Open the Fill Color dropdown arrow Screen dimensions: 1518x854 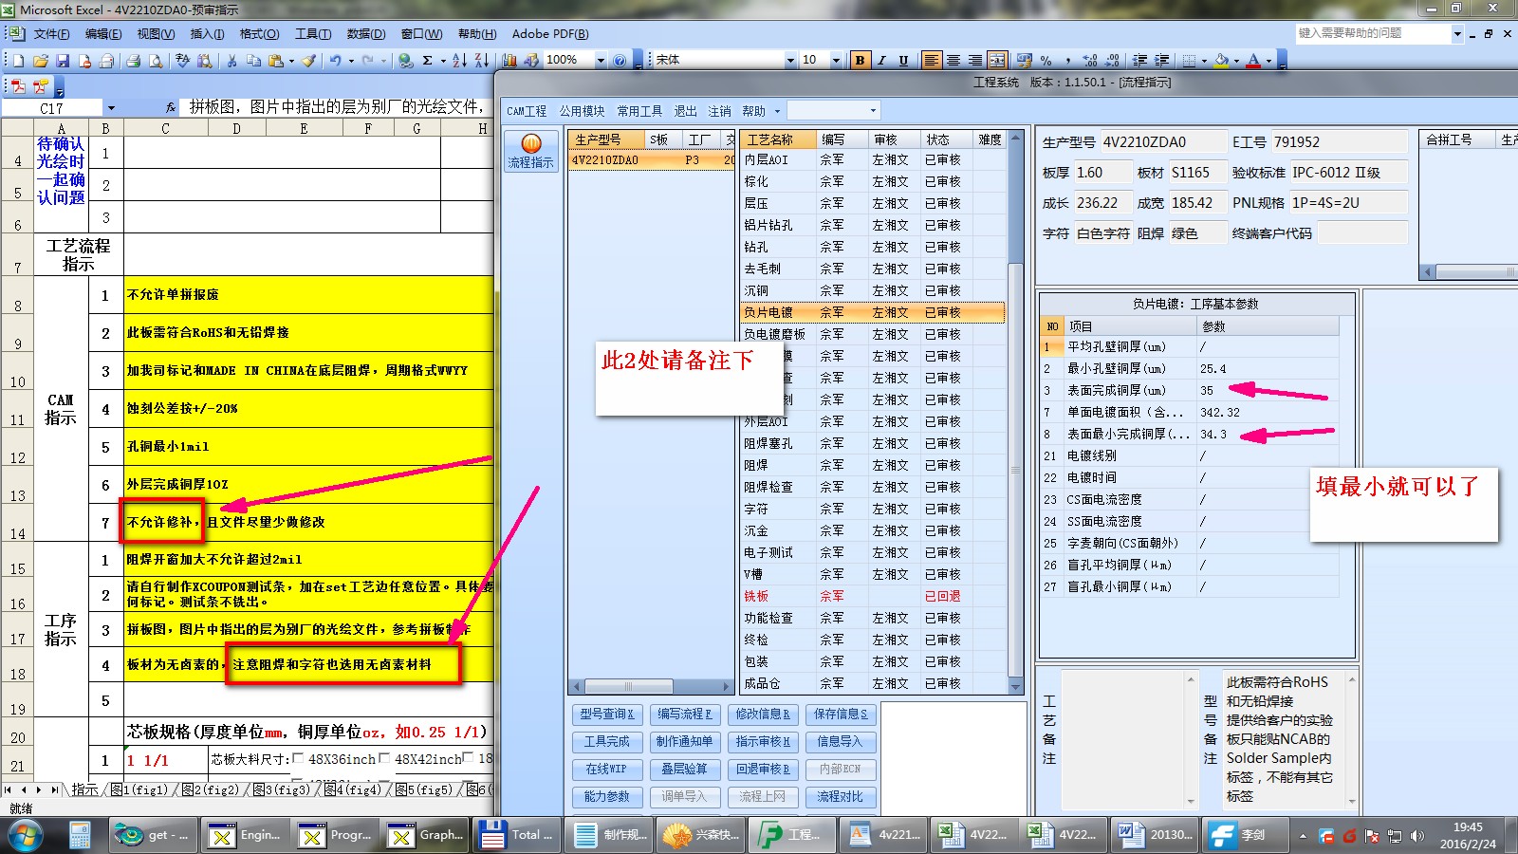click(x=1236, y=60)
